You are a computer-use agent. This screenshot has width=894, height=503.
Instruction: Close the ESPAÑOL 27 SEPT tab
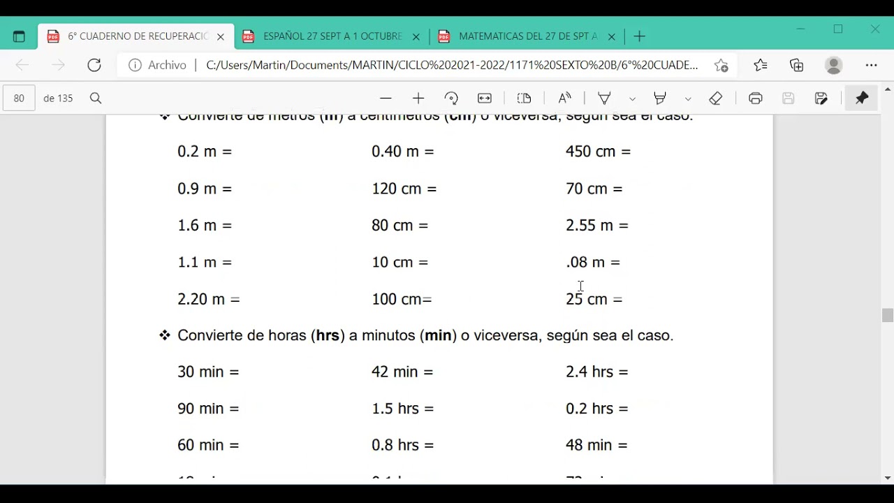pyautogui.click(x=416, y=36)
